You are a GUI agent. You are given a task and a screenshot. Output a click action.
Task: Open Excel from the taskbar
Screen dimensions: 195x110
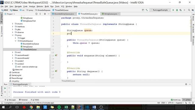point(66,107)
